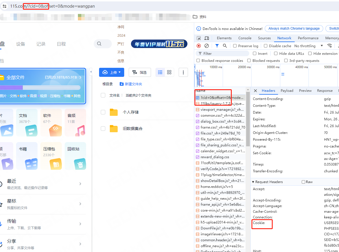Open the Payload tab

click(x=287, y=91)
